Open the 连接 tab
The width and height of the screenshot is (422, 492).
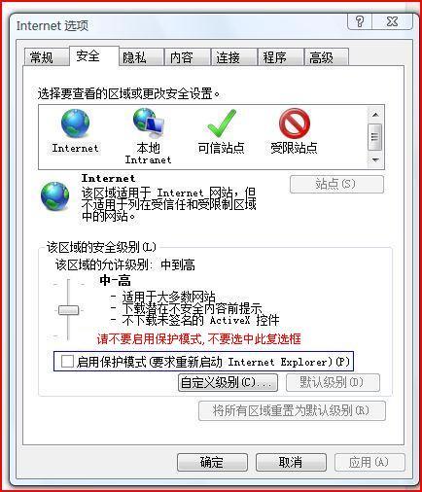tap(228, 57)
